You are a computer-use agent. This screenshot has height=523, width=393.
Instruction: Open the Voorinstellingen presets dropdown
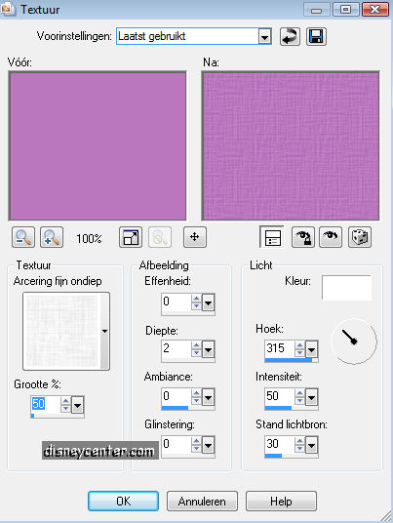264,37
